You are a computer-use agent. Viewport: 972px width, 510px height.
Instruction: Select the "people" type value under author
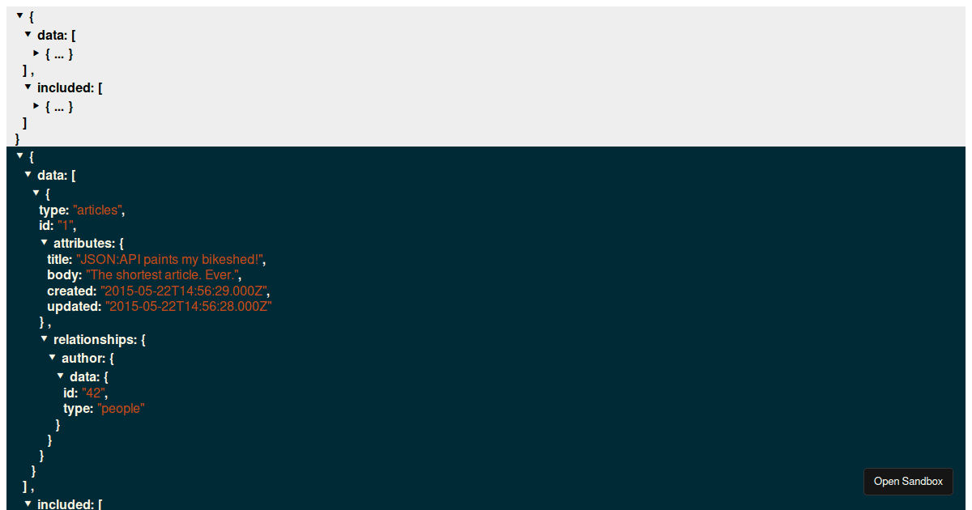(x=121, y=408)
